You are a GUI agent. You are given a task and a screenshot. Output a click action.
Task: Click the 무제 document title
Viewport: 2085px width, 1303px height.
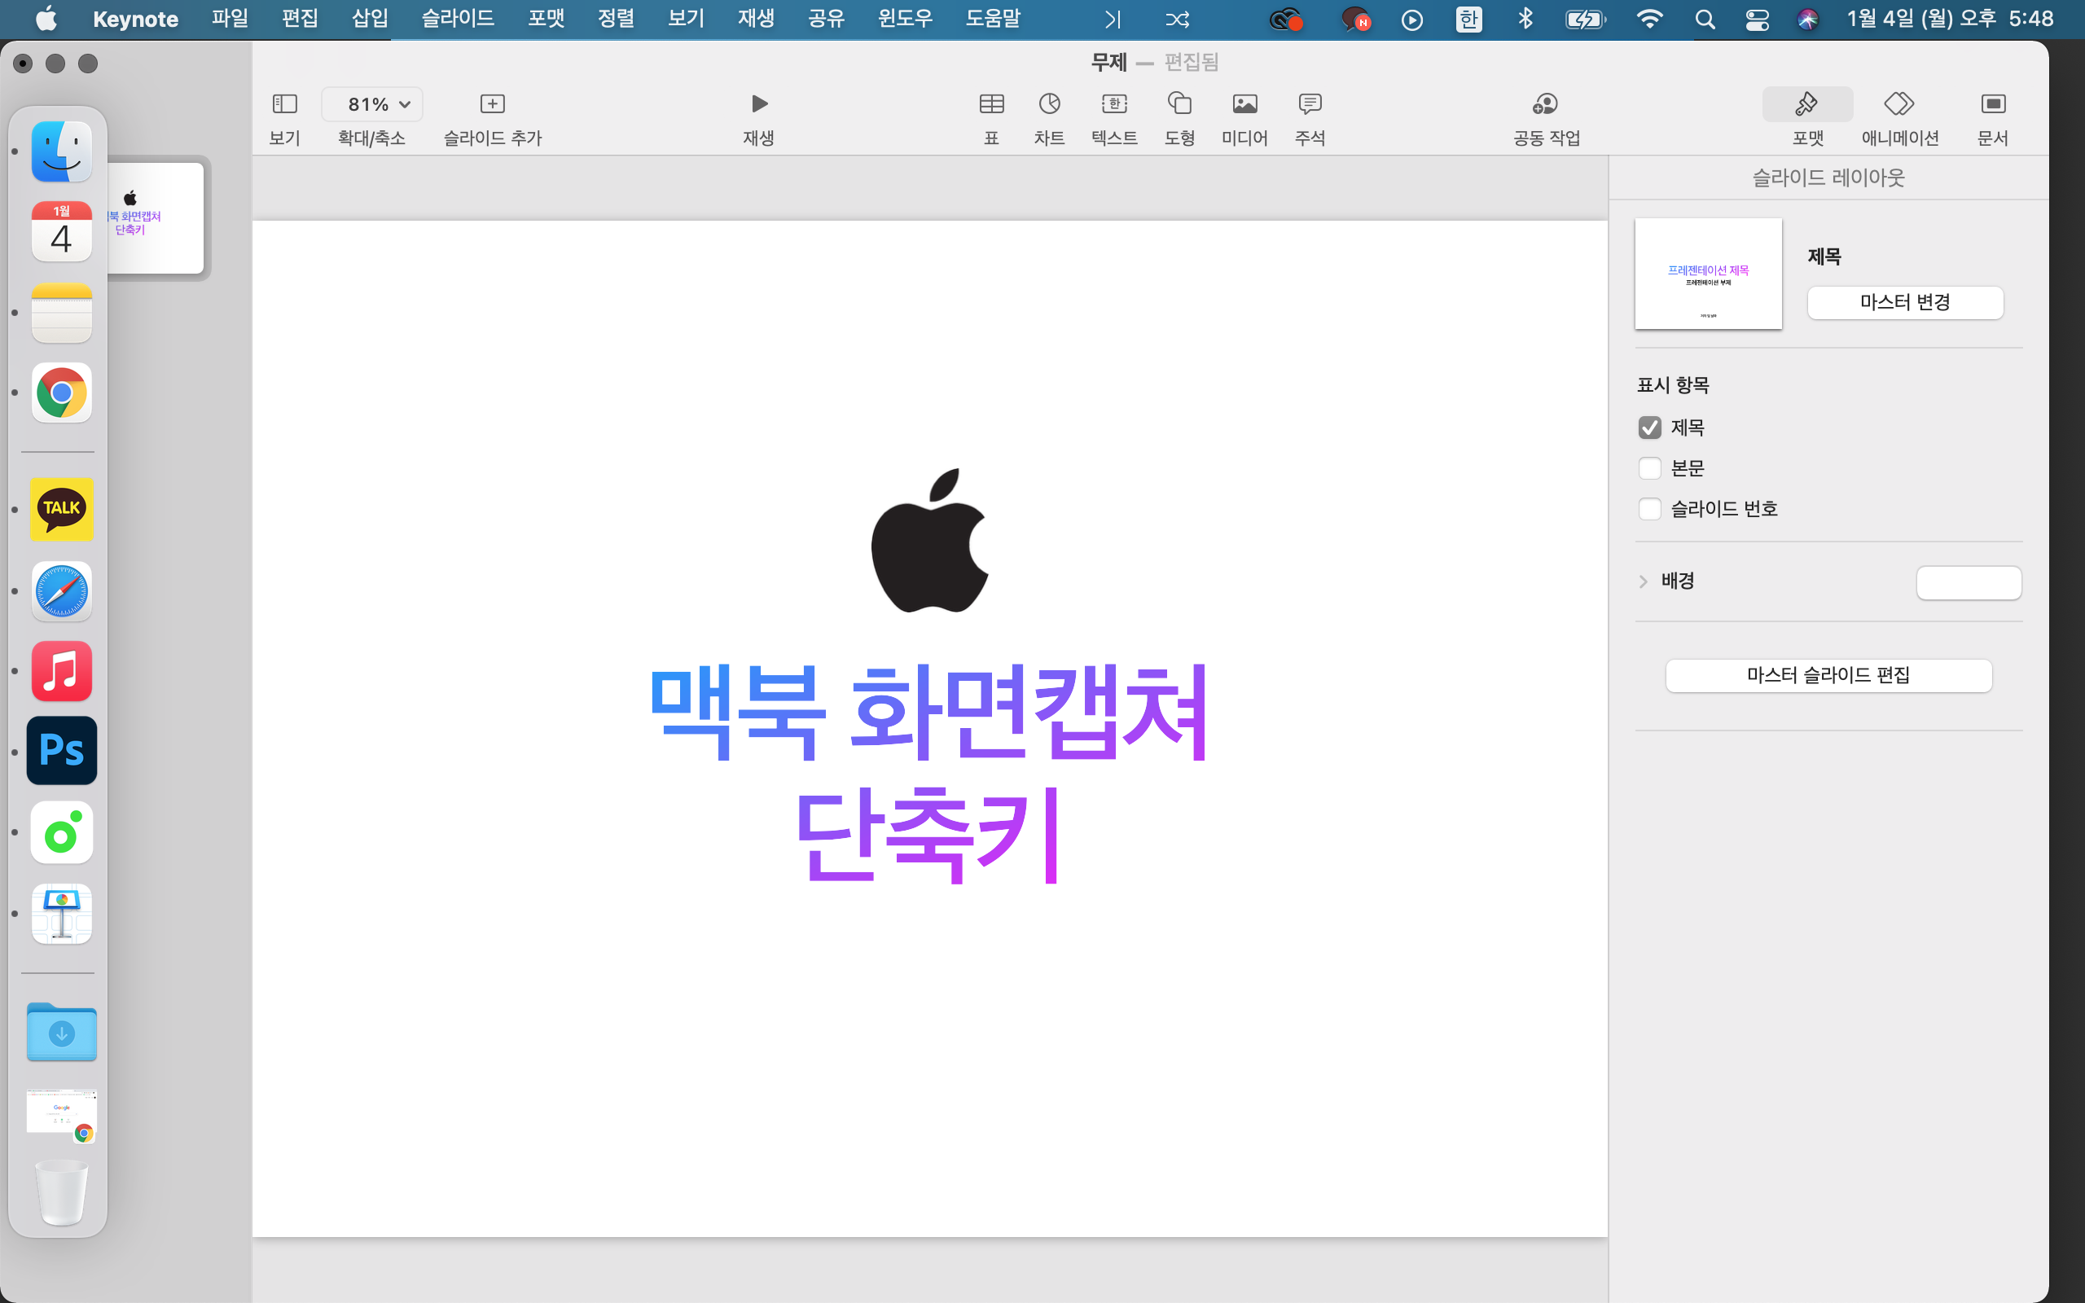pos(1108,62)
